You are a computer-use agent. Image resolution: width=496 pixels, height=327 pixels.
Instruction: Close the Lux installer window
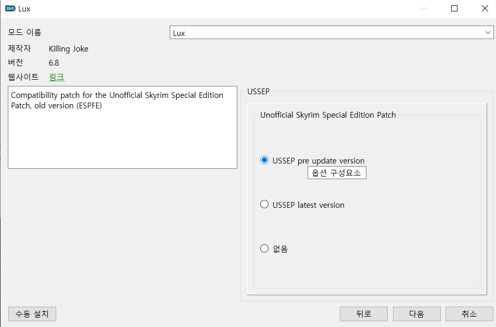[x=485, y=8]
